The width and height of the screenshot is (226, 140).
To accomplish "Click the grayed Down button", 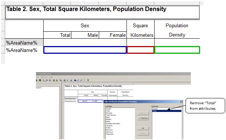I will pyautogui.click(x=143, y=133).
